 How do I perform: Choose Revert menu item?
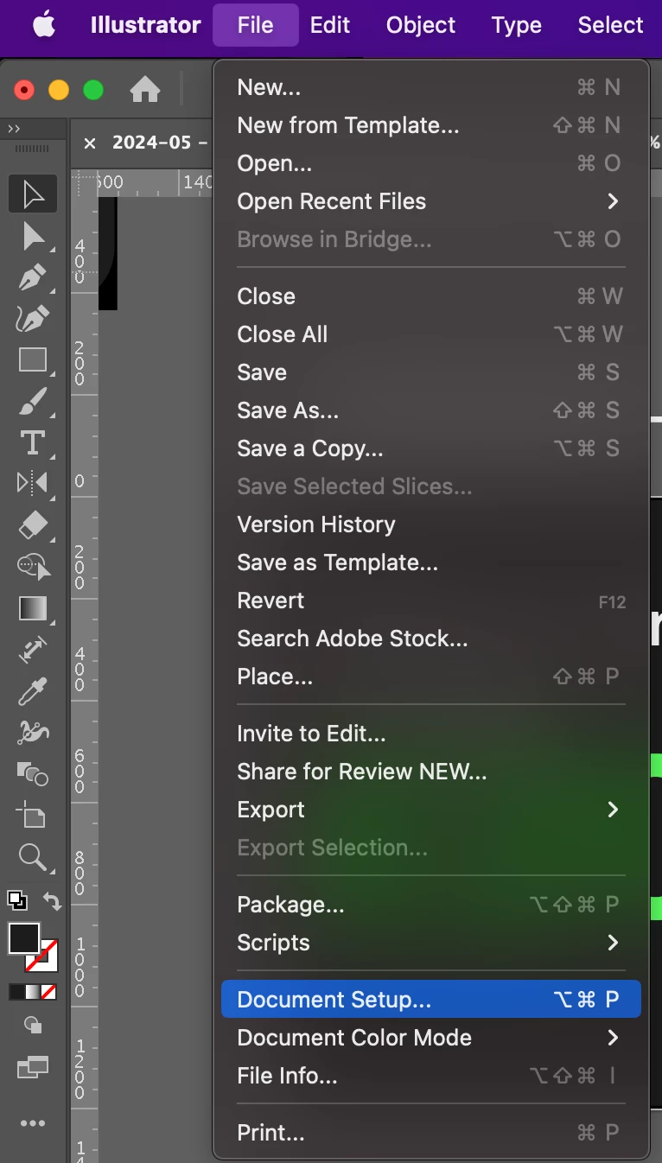(430, 601)
